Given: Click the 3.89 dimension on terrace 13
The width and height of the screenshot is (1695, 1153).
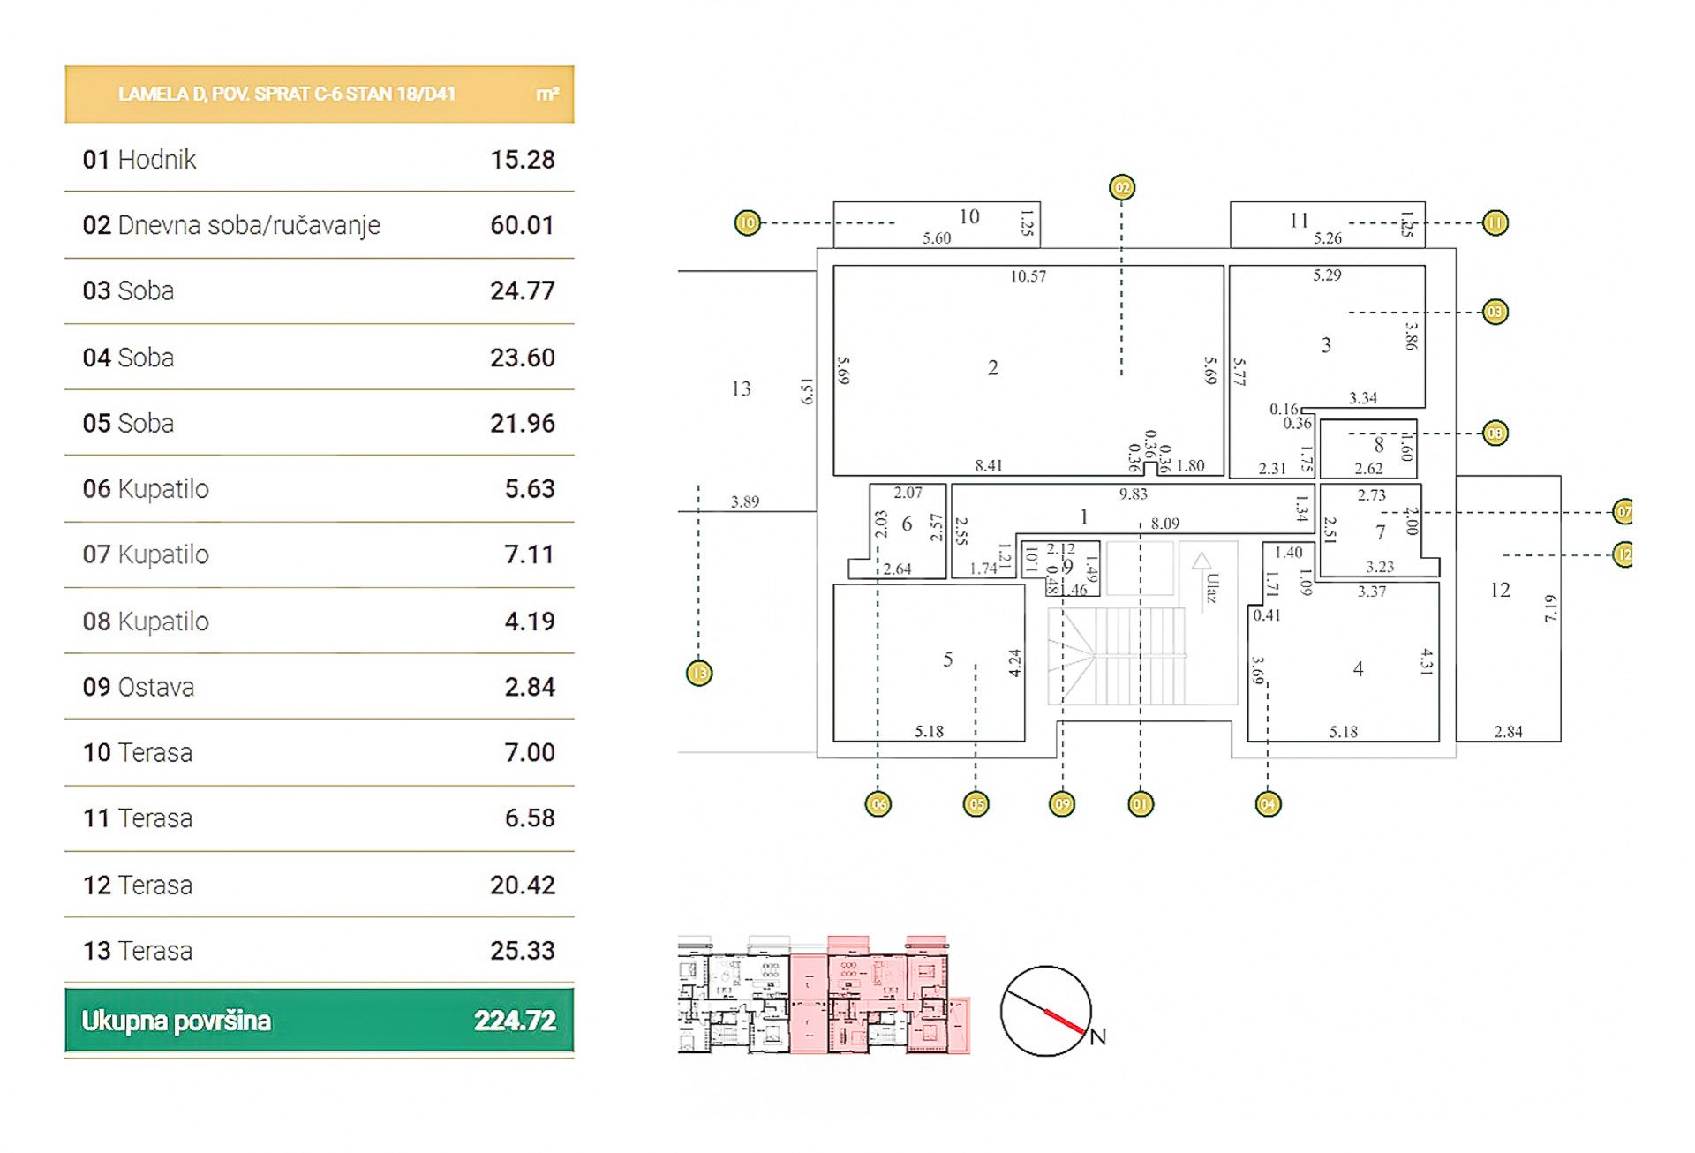Looking at the screenshot, I should pos(745,501).
